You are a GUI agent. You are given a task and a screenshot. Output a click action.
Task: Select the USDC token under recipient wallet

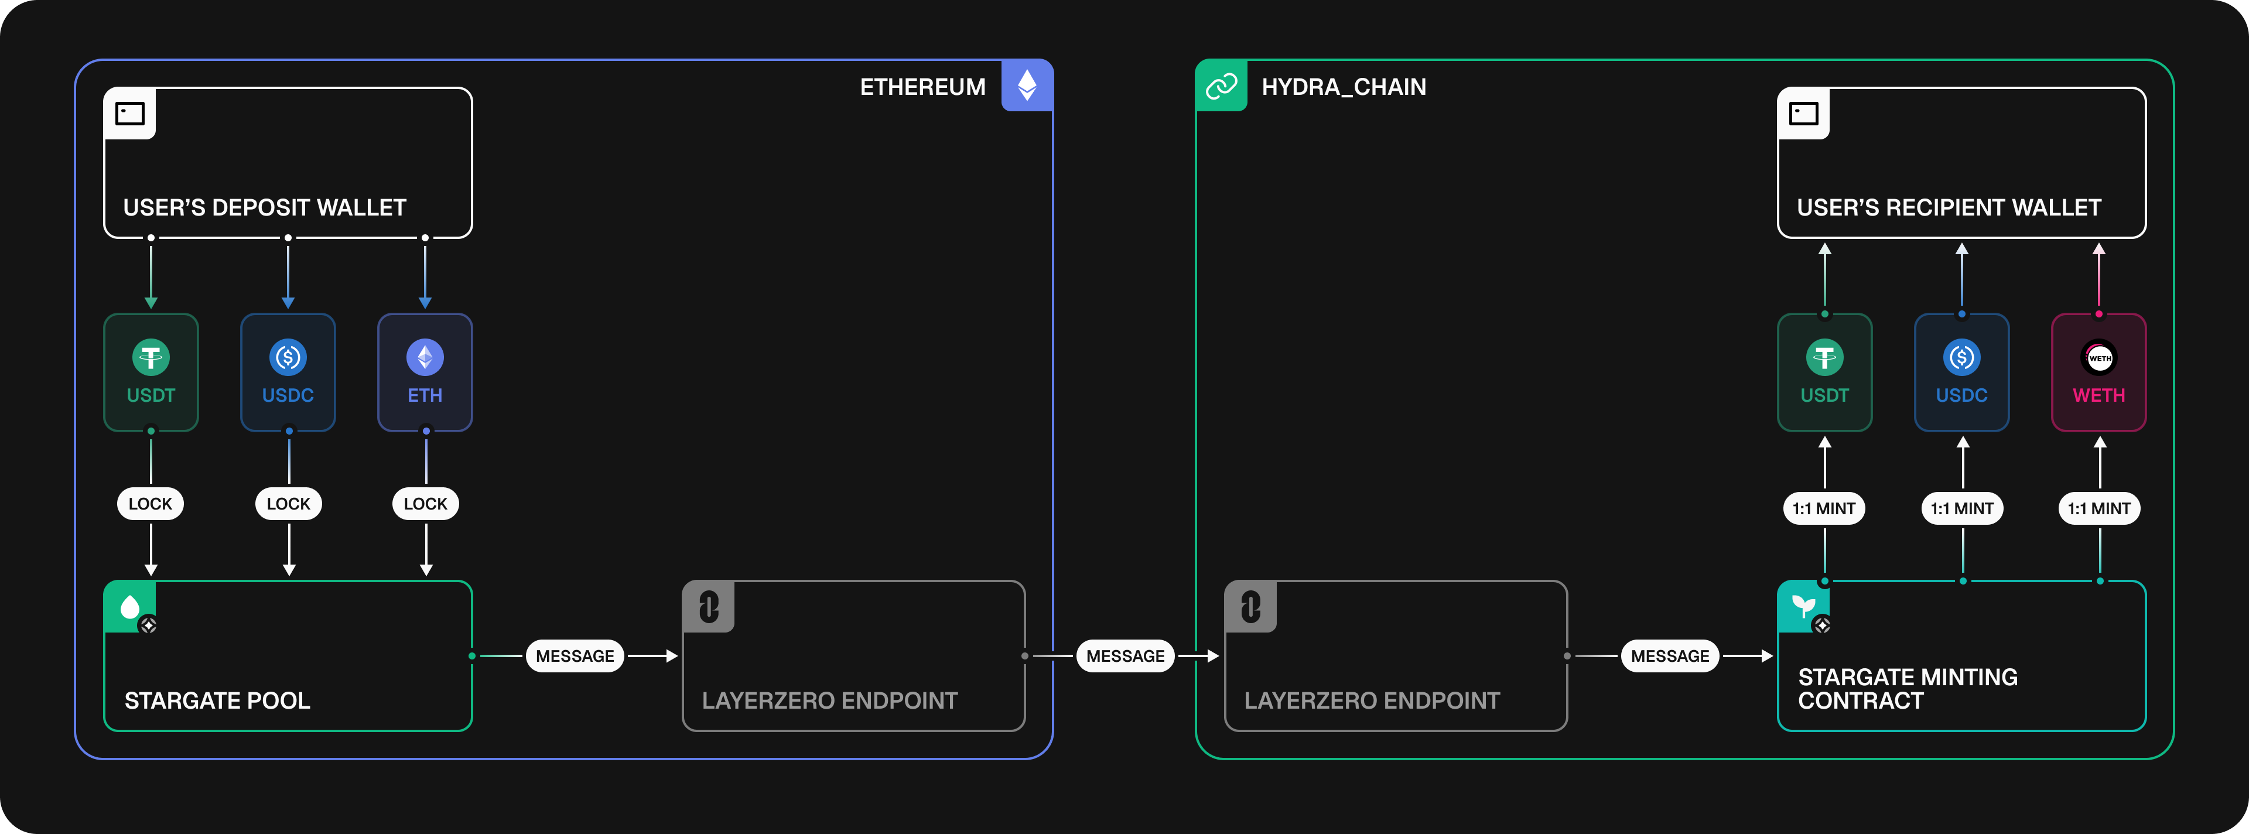1962,372
